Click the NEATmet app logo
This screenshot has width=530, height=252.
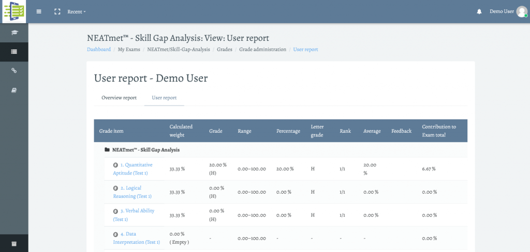click(14, 11)
